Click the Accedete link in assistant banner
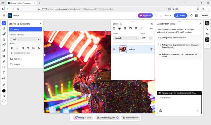This screenshot has width=211, height=125. [x=165, y=93]
